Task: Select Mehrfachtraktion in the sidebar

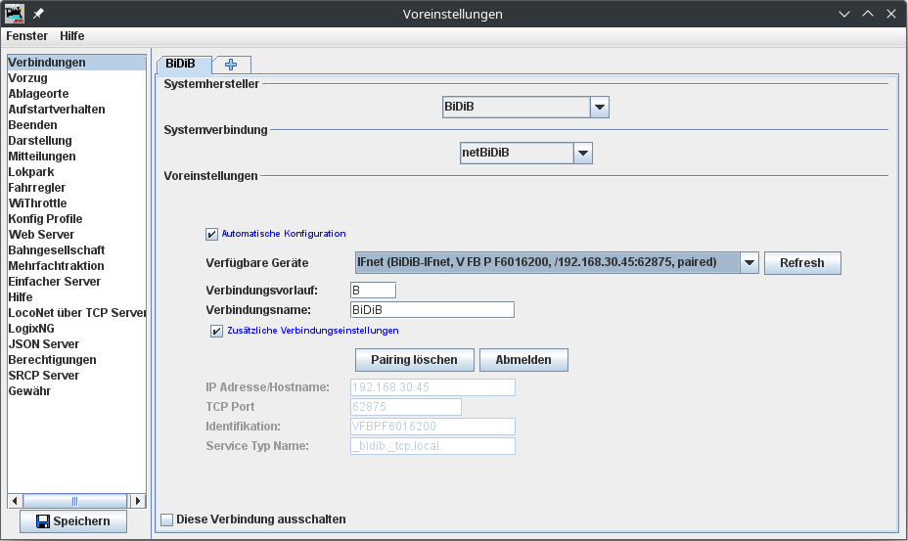Action: (76, 266)
